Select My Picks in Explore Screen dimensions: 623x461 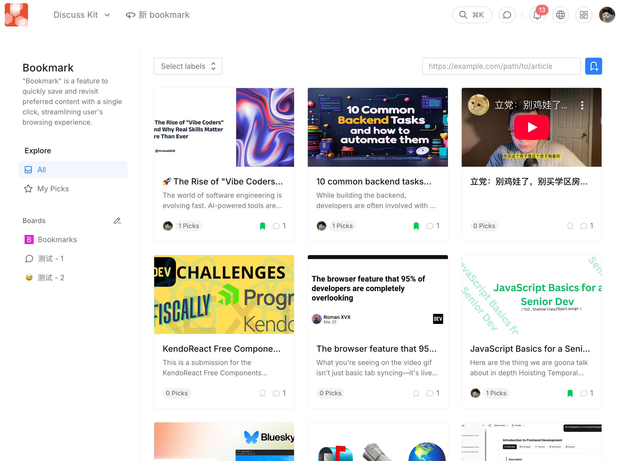pyautogui.click(x=53, y=189)
